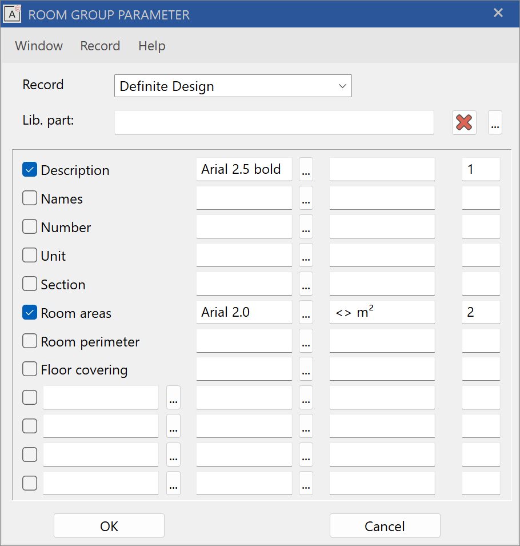
Task: Click the red X clear library part icon
Action: [x=464, y=122]
